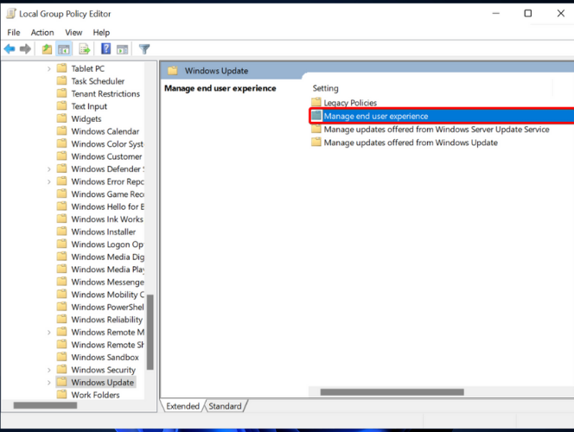Viewport: 574px width, 432px height.
Task: Expand the Tablet PC tree node
Action: coord(49,69)
